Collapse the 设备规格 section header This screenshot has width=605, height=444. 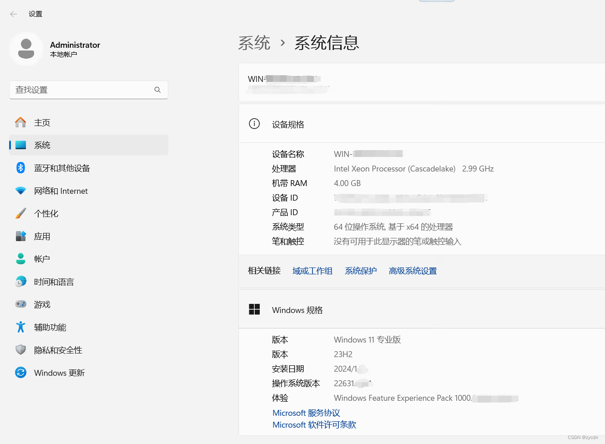point(422,124)
